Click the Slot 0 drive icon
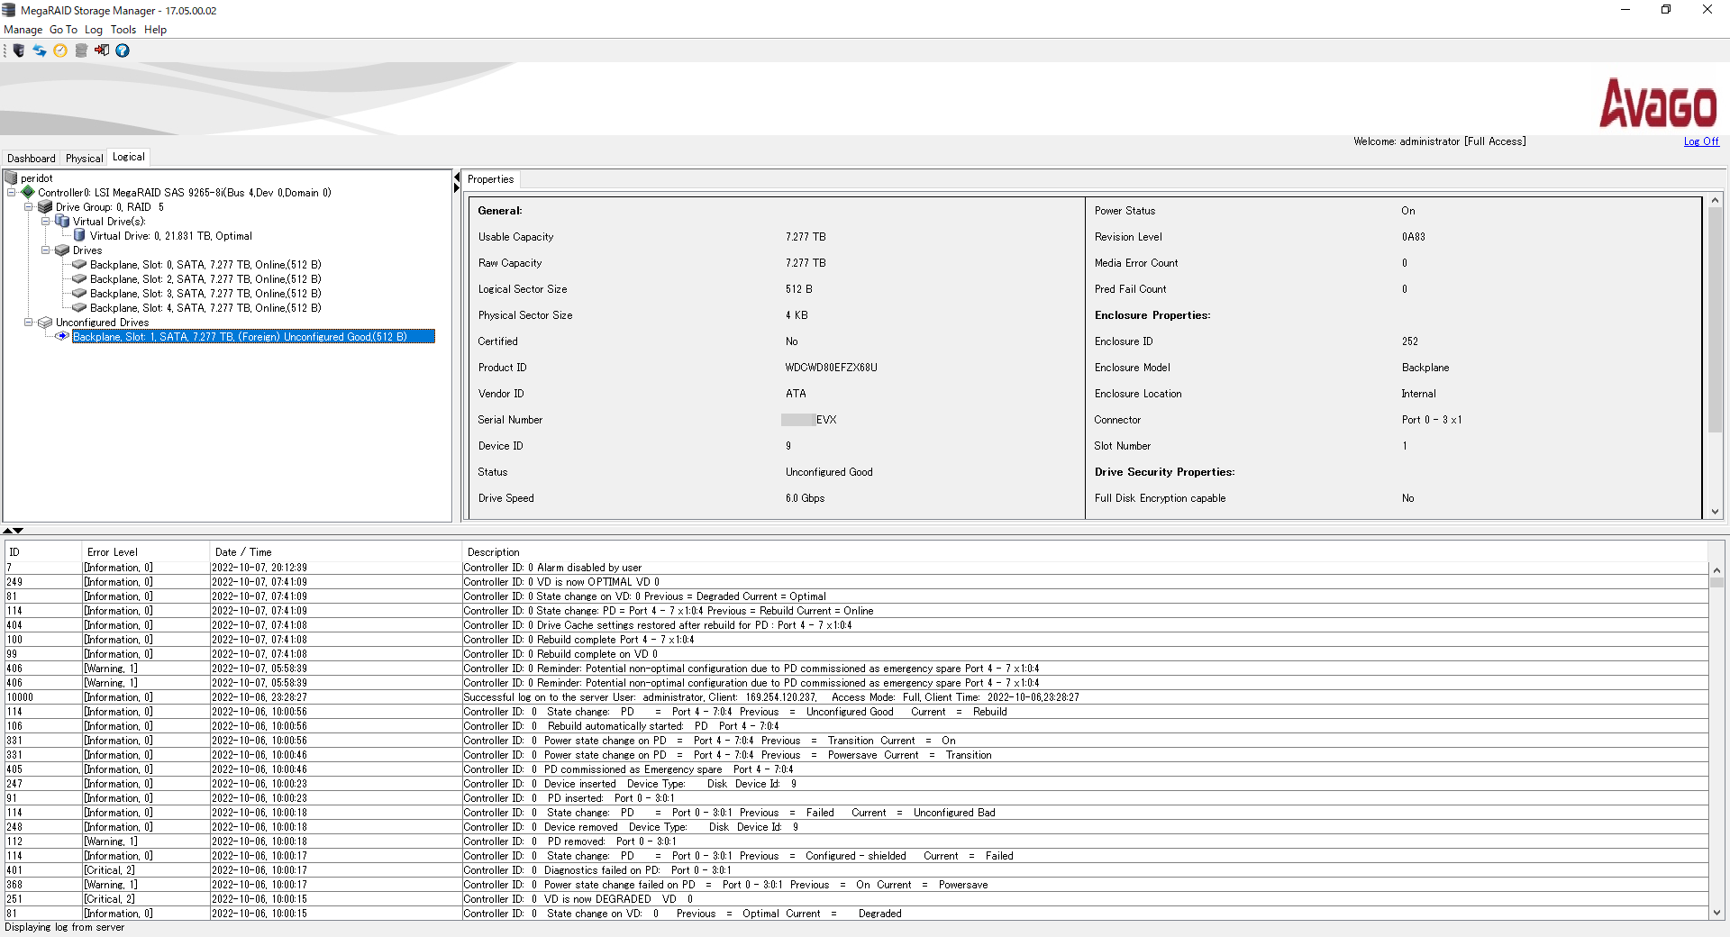Image resolution: width=1730 pixels, height=937 pixels. point(79,264)
